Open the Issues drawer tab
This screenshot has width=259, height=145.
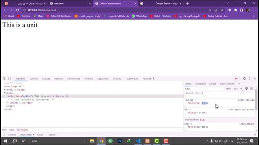click(40, 135)
